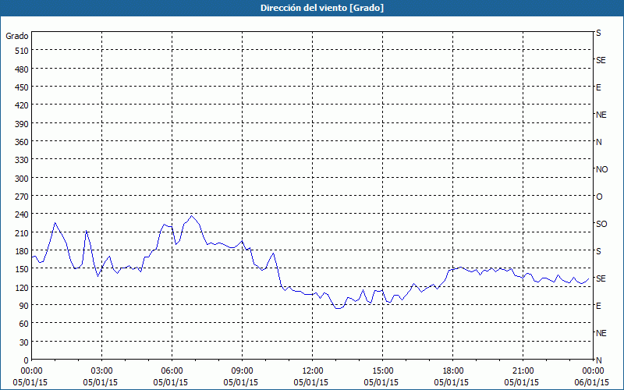The height and width of the screenshot is (390, 624).
Task: Pick the 300 degree tick label
Action: [x=22, y=179]
